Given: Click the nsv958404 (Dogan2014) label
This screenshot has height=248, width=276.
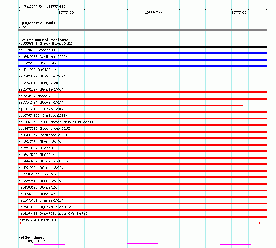Looking at the screenshot, I should 39,220.
